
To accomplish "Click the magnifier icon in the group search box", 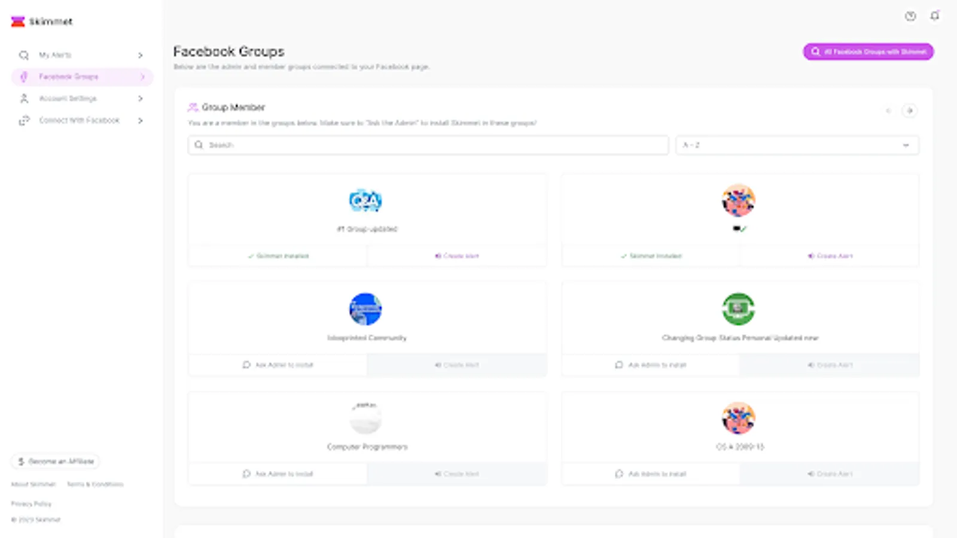I will [x=199, y=145].
